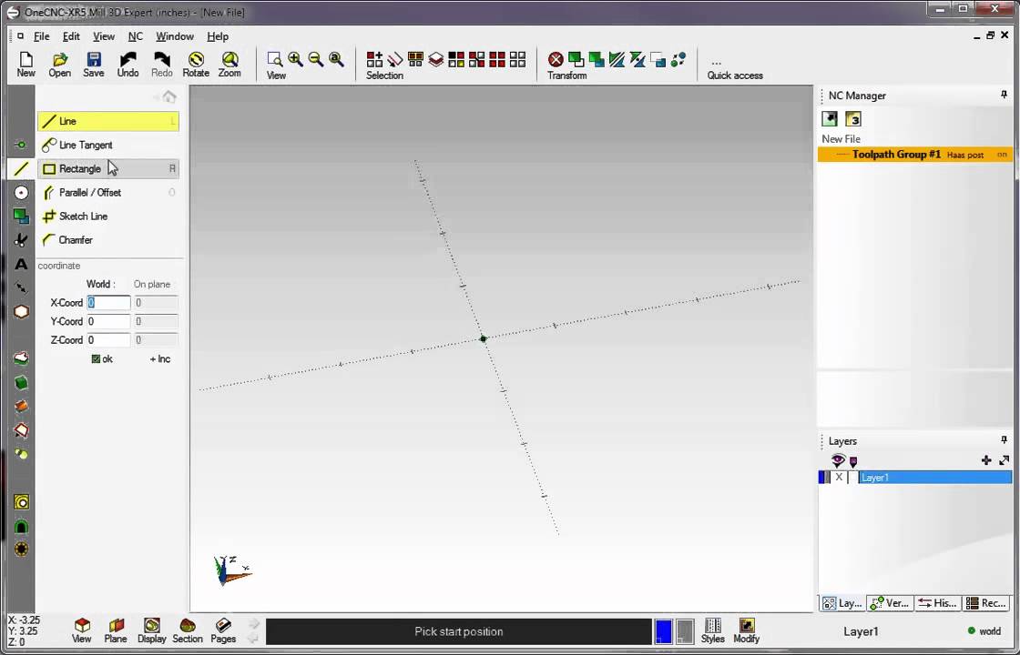Toggle the + Inc incremental option
The height and width of the screenshot is (655, 1020).
coord(160,358)
